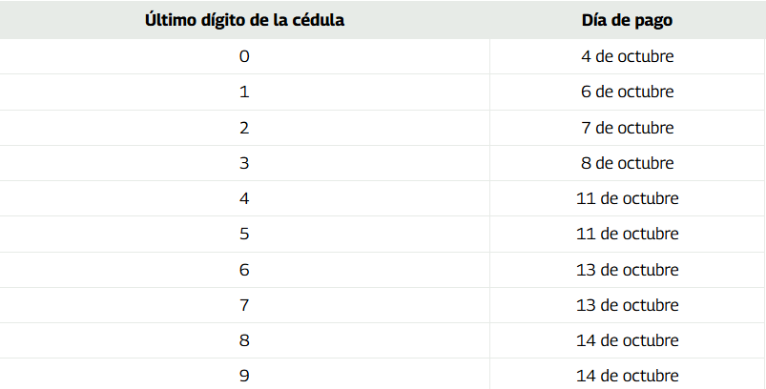766x389 pixels.
Task: Select the payment date for digit 5
Action: click(x=627, y=234)
